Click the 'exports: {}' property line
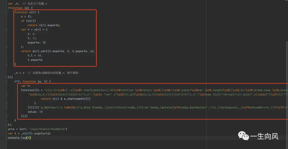Screen dimensions: 288x149 tap(37, 43)
